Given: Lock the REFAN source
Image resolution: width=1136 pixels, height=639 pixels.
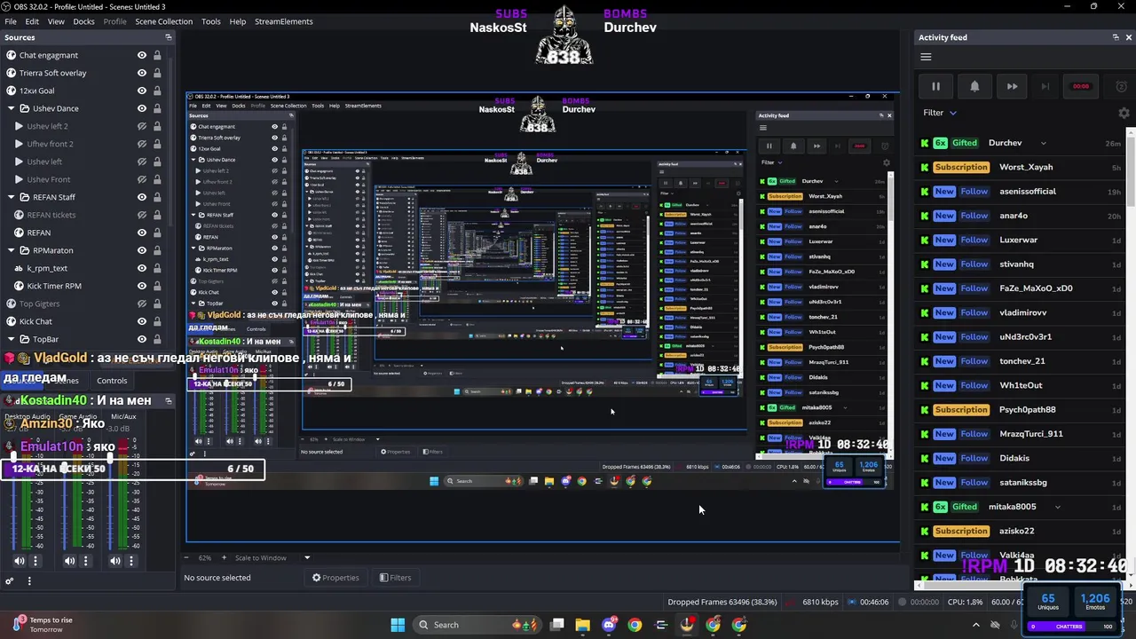Looking at the screenshot, I should pyautogui.click(x=157, y=233).
